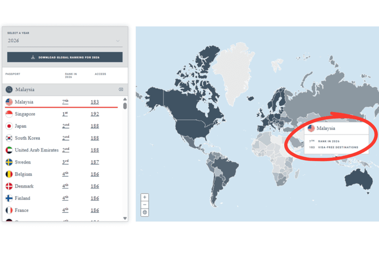Select the Belgium row name
This screenshot has height=253, width=379.
pos(23,174)
